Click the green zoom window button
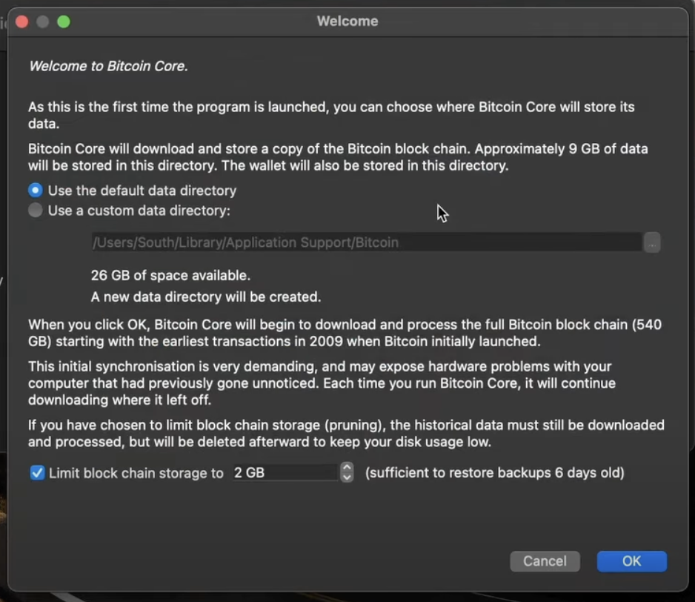This screenshot has height=602, width=695. point(64,21)
